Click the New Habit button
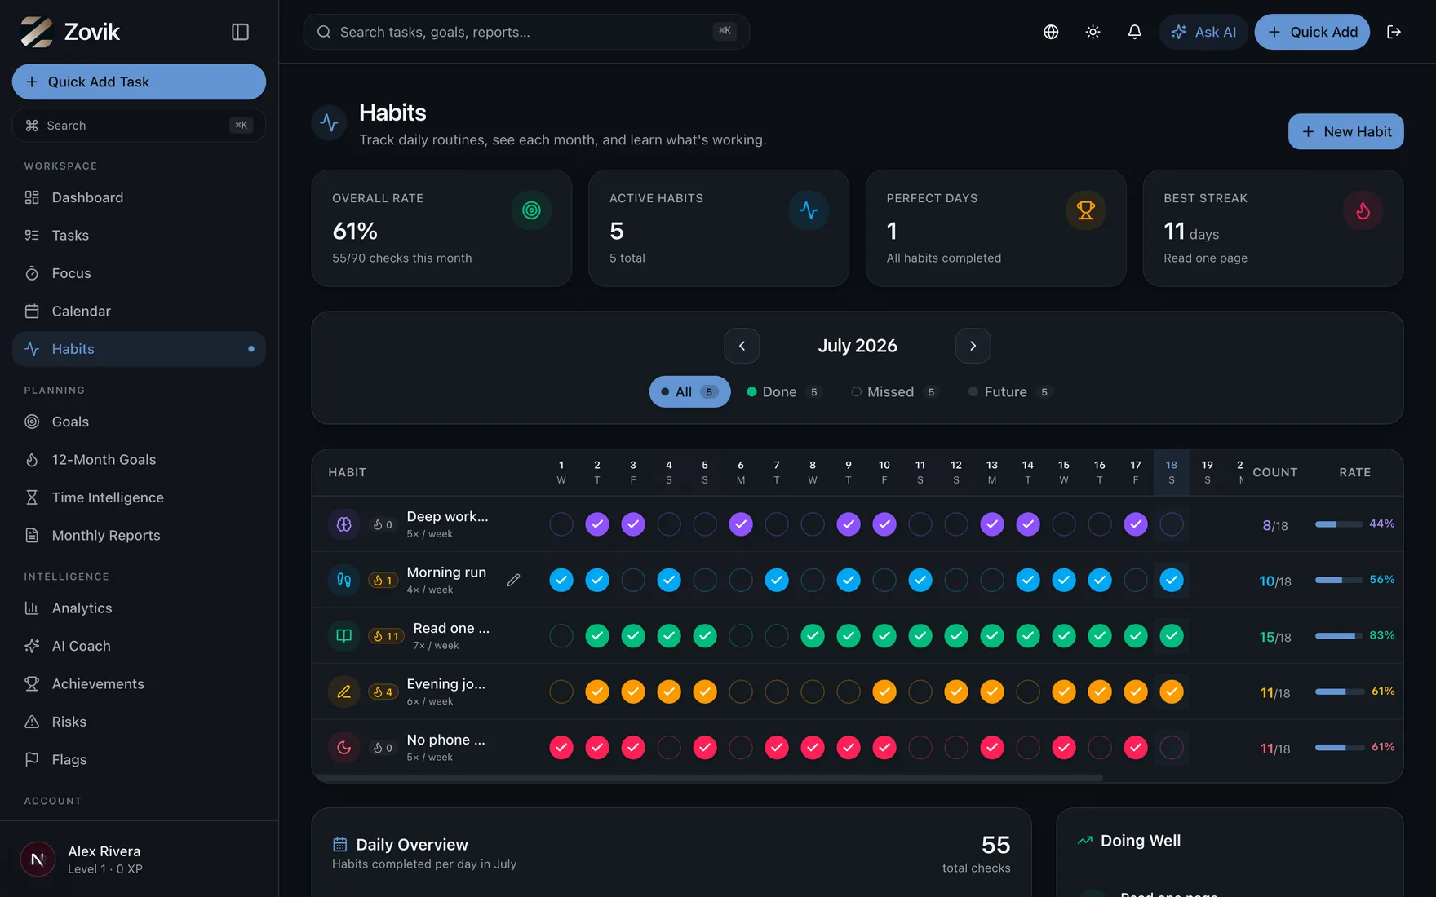Screen dimensions: 1436x897 point(1345,131)
